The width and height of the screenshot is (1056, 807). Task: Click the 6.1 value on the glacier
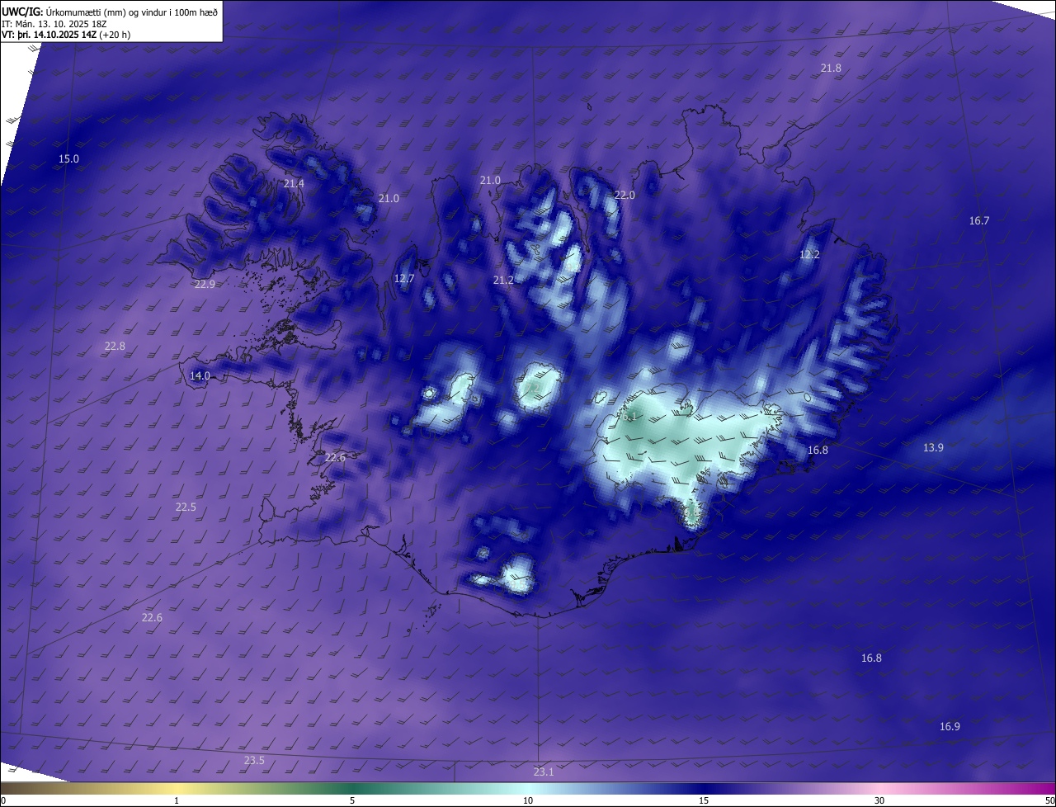coord(631,418)
